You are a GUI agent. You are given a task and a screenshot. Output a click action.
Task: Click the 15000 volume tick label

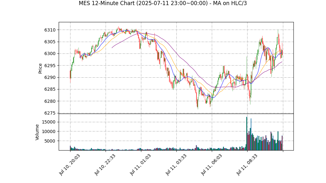click(49, 122)
